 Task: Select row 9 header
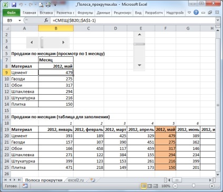point(7,73)
